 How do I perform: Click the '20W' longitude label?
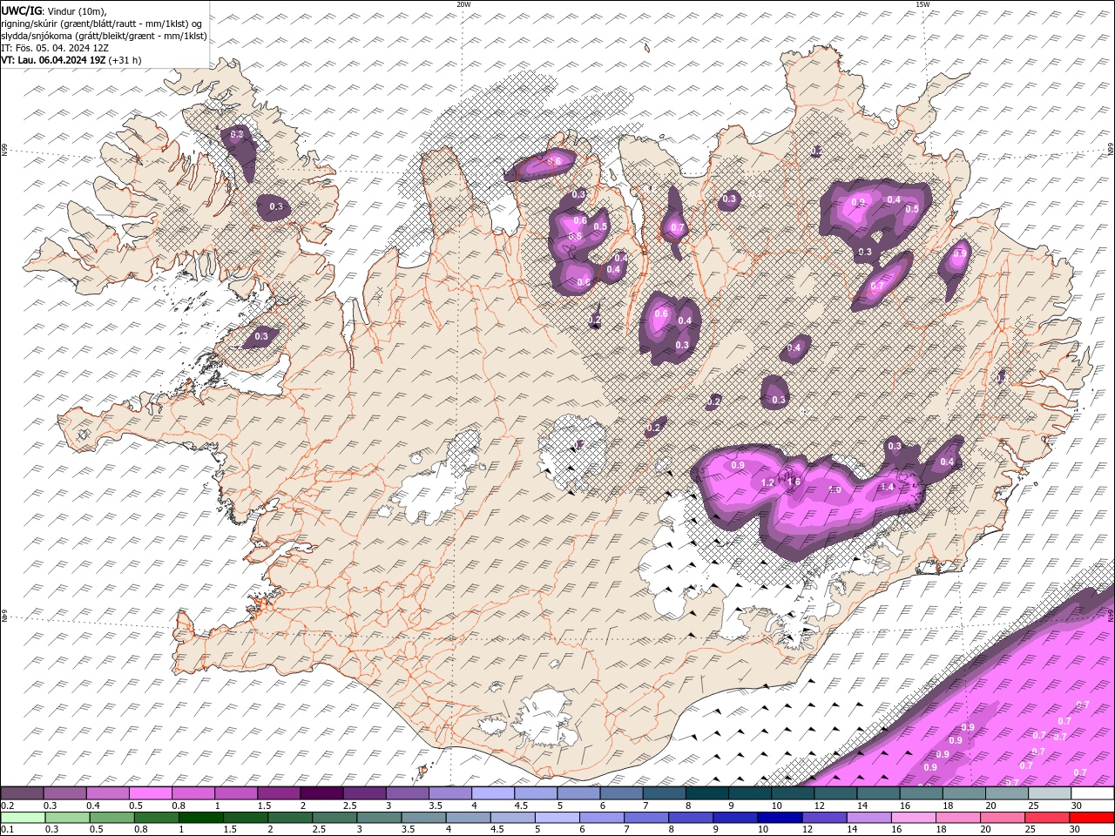point(463,4)
